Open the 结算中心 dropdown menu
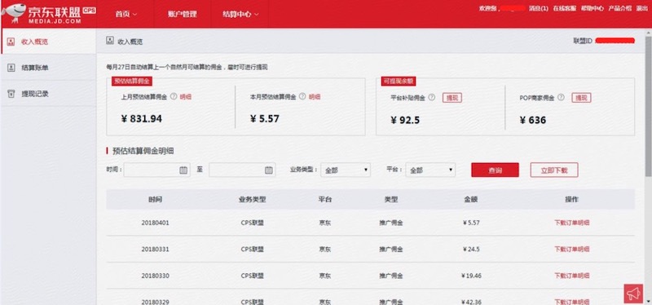 (240, 14)
